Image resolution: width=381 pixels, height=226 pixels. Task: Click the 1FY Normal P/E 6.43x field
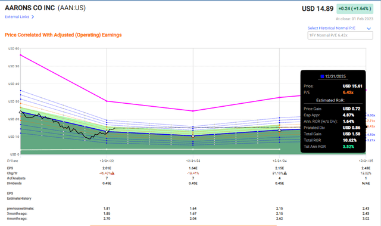(340, 35)
